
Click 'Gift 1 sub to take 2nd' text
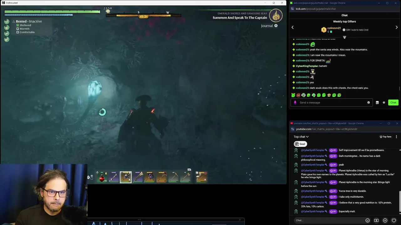pos(357,30)
